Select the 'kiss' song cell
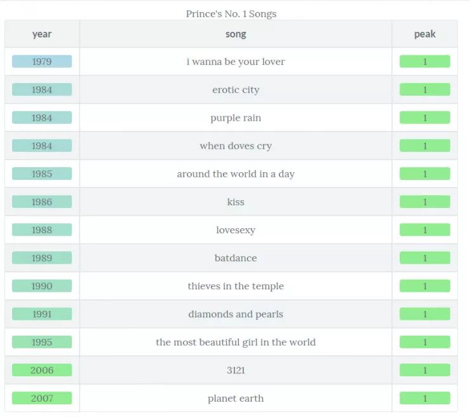 (236, 202)
